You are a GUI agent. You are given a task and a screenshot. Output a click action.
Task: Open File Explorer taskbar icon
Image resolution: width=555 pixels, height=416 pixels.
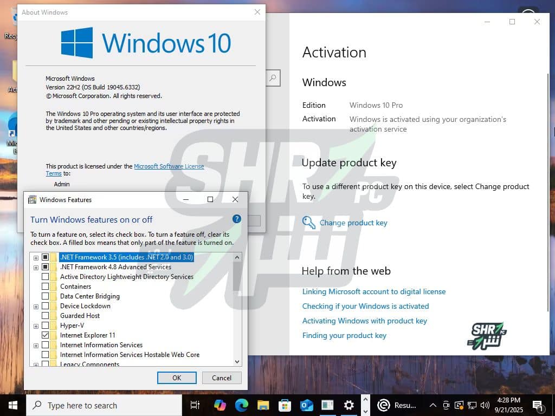click(263, 405)
